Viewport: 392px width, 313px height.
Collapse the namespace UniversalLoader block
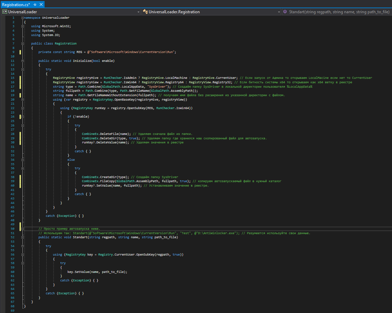(22, 18)
